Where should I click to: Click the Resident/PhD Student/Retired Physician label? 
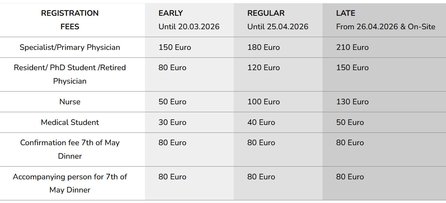(70, 74)
